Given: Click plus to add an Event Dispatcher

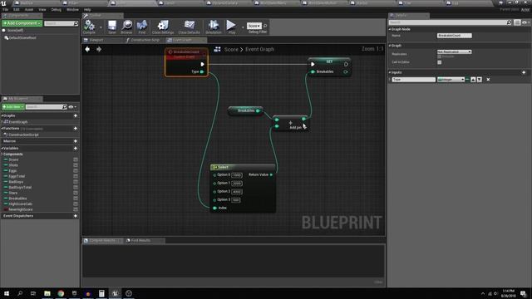Looking at the screenshot, I should 76,216.
